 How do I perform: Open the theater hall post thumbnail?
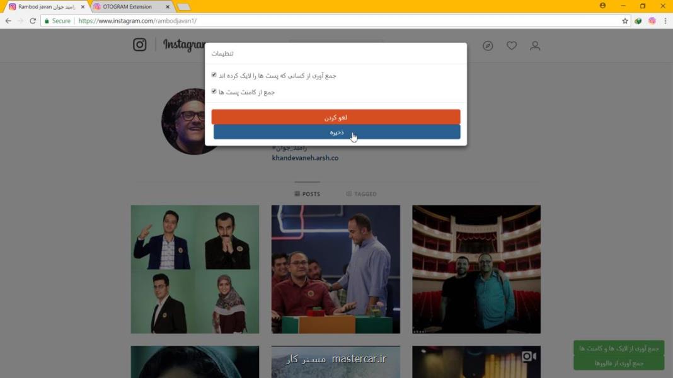476,269
